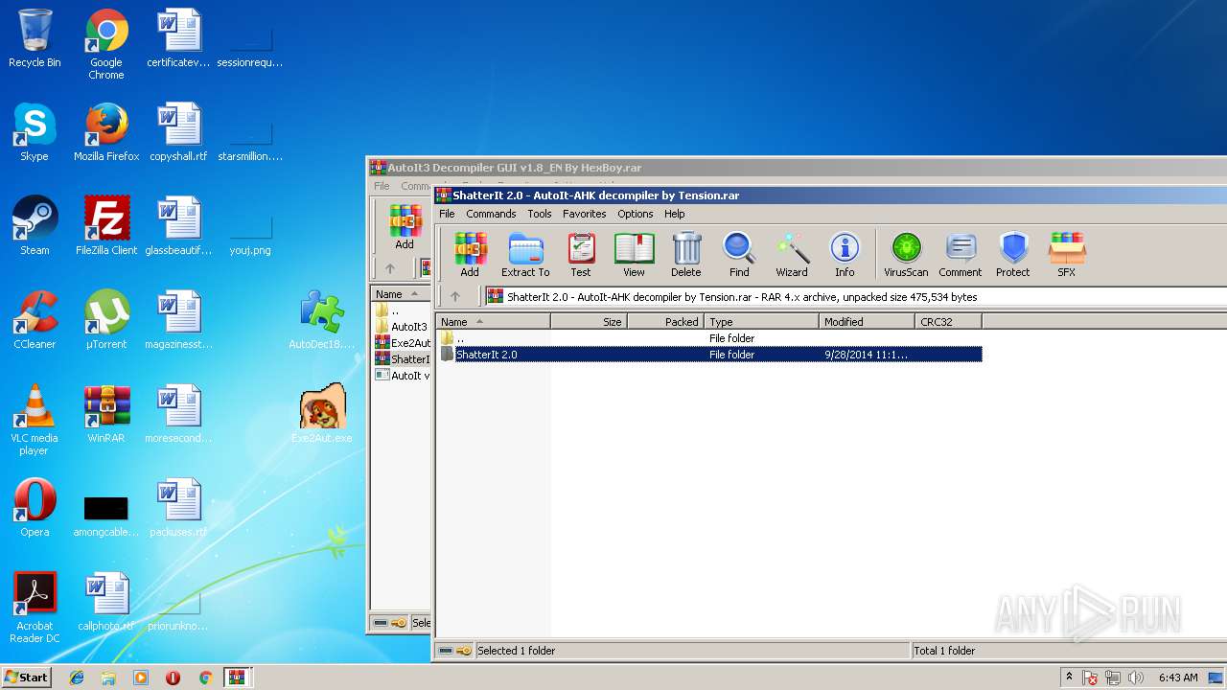Viewport: 1227px width, 690px height.
Task: Select the Recycle Bin desktop icon
Action: point(35,39)
